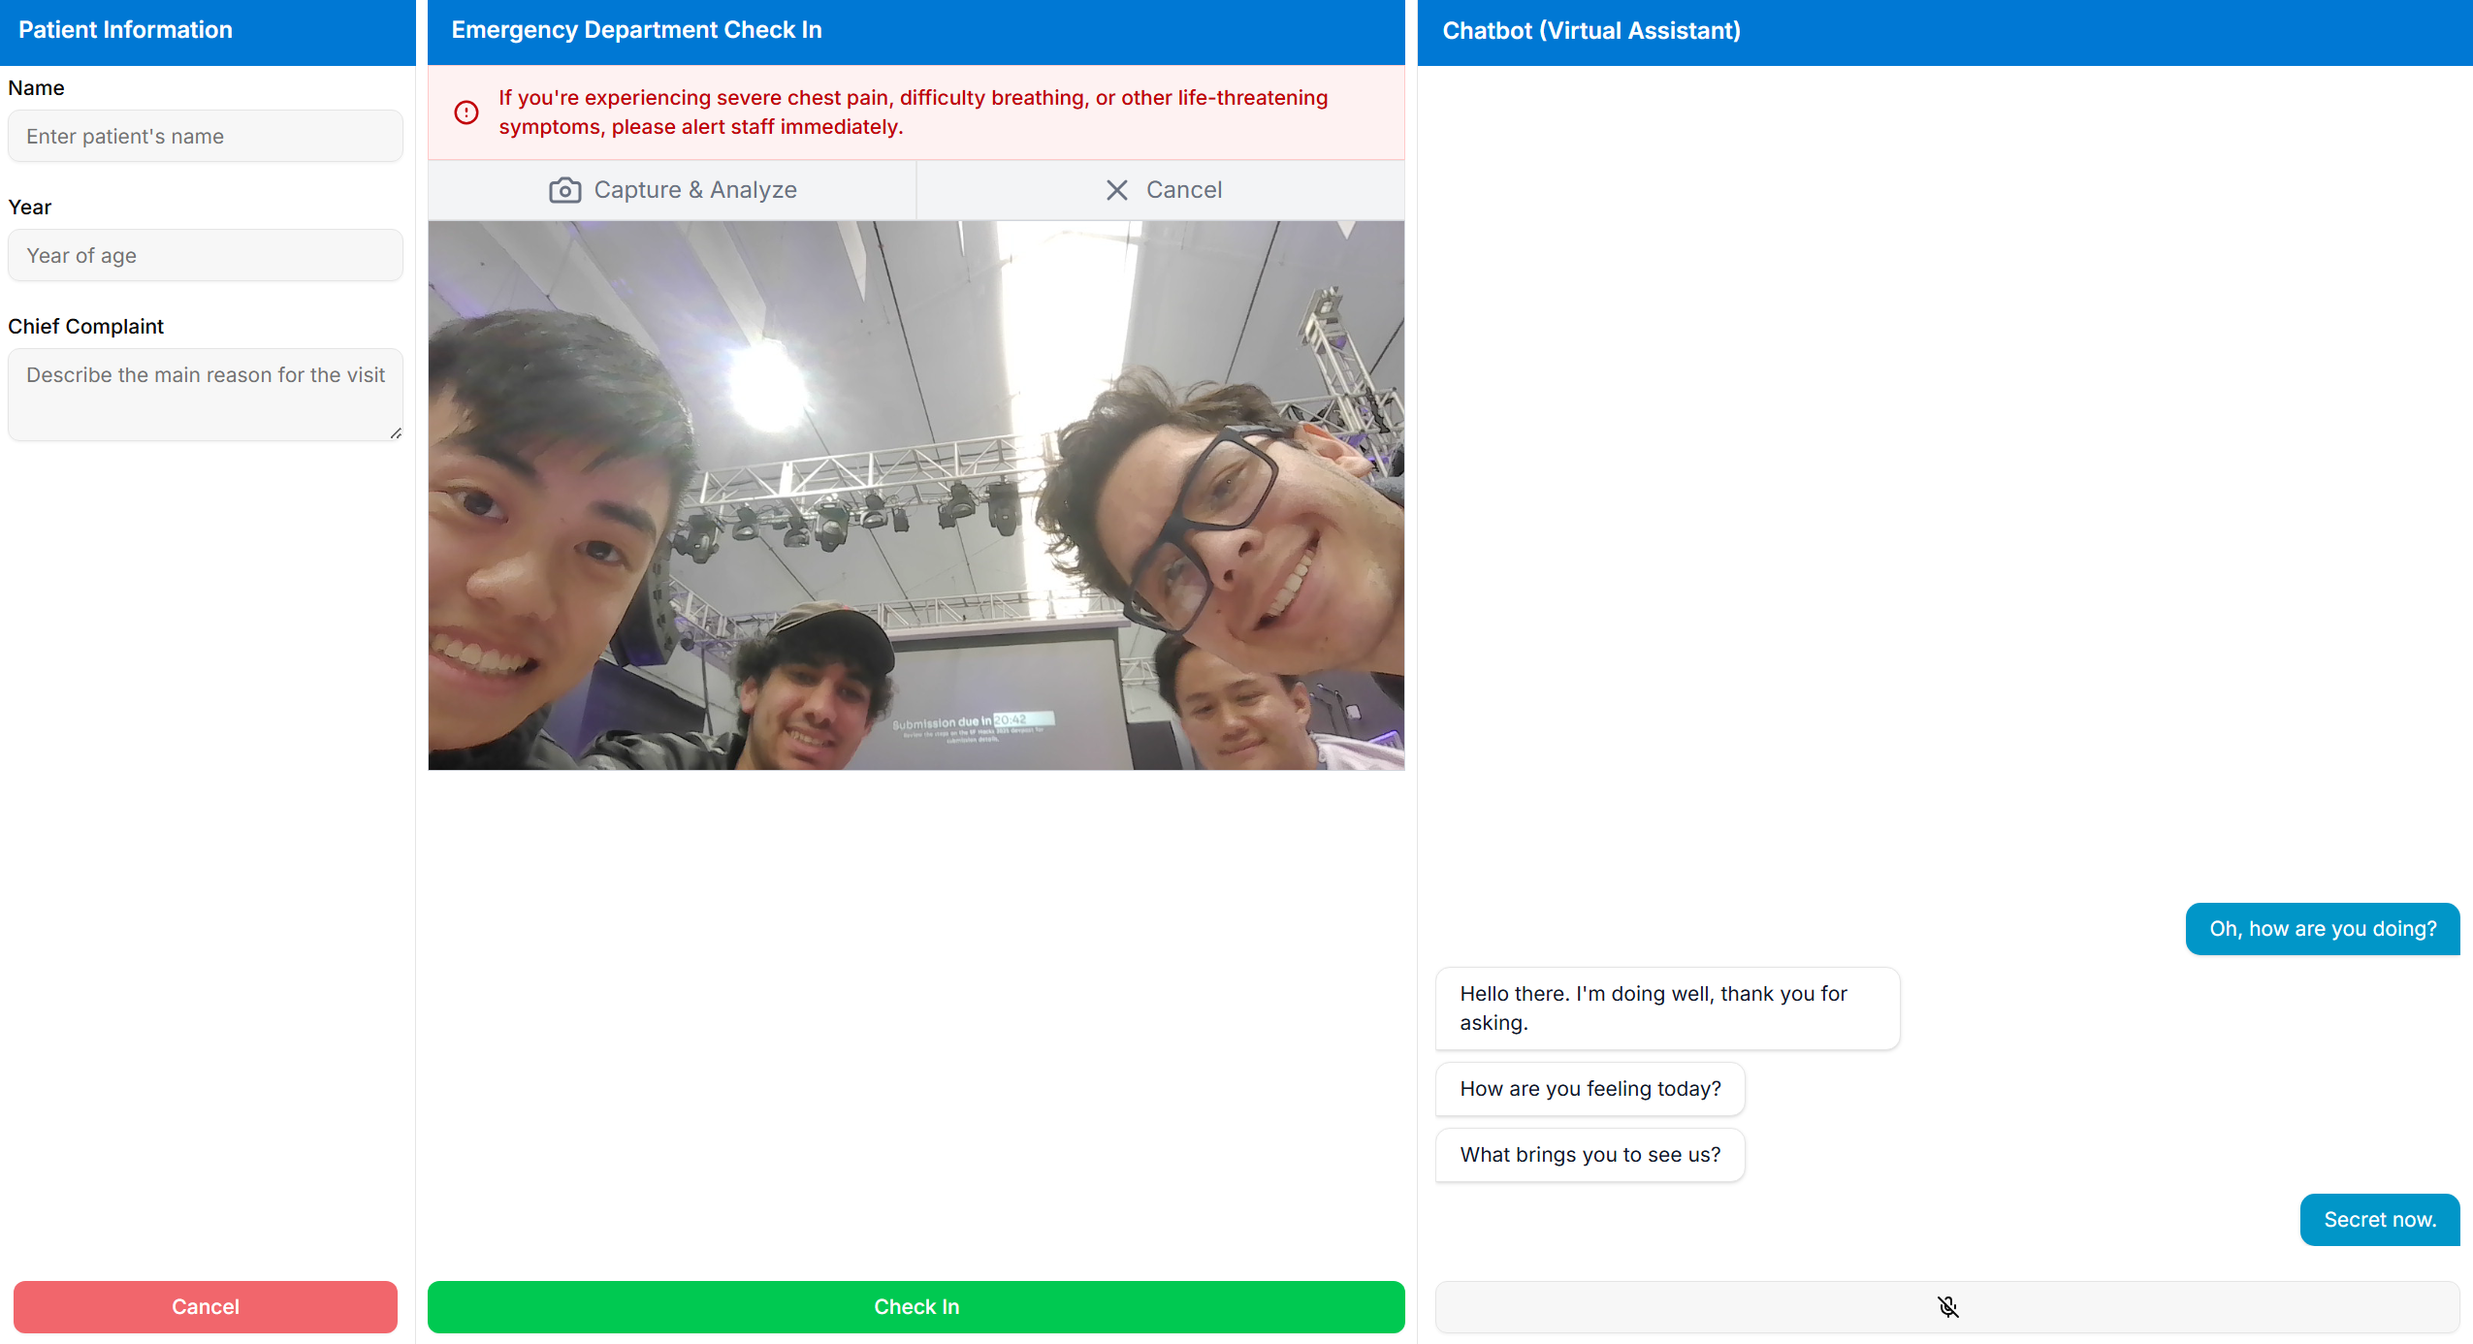
Task: Select the "What brings you to see us?" message
Action: tap(1590, 1155)
